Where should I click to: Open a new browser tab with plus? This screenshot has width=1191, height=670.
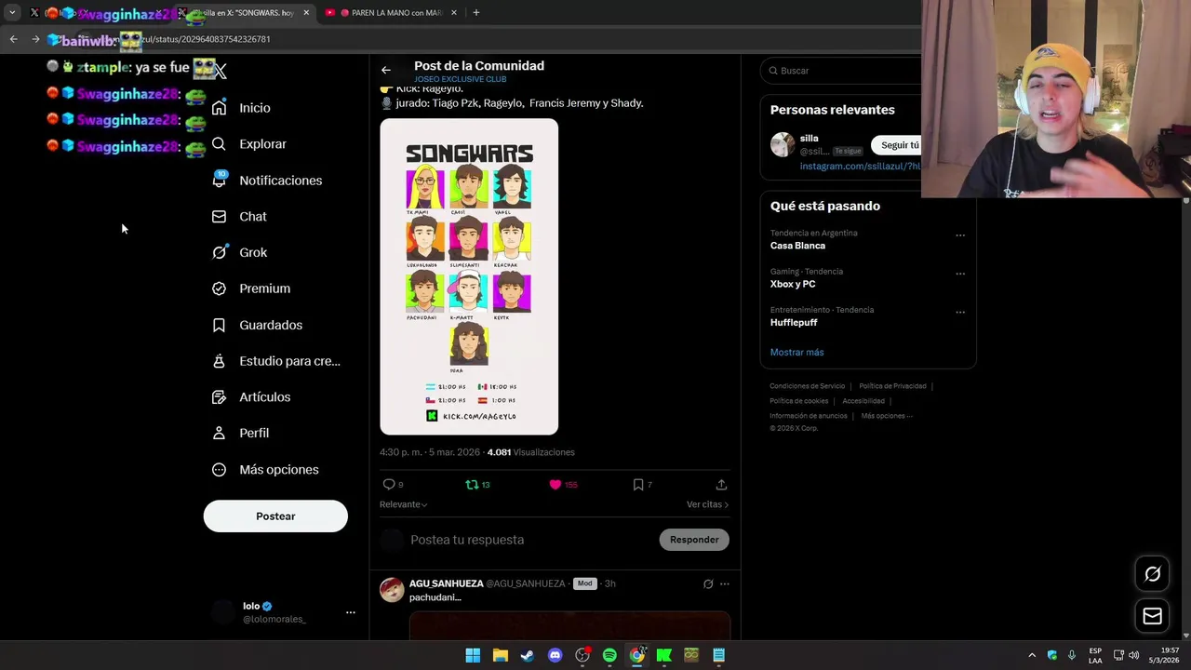click(476, 13)
